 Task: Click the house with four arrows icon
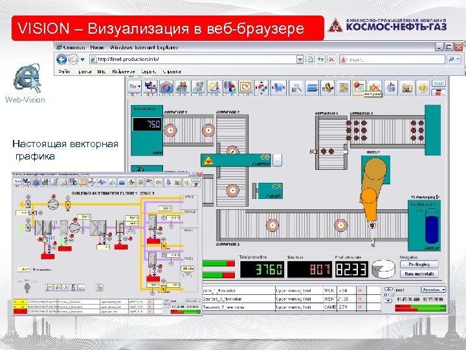tap(261, 87)
